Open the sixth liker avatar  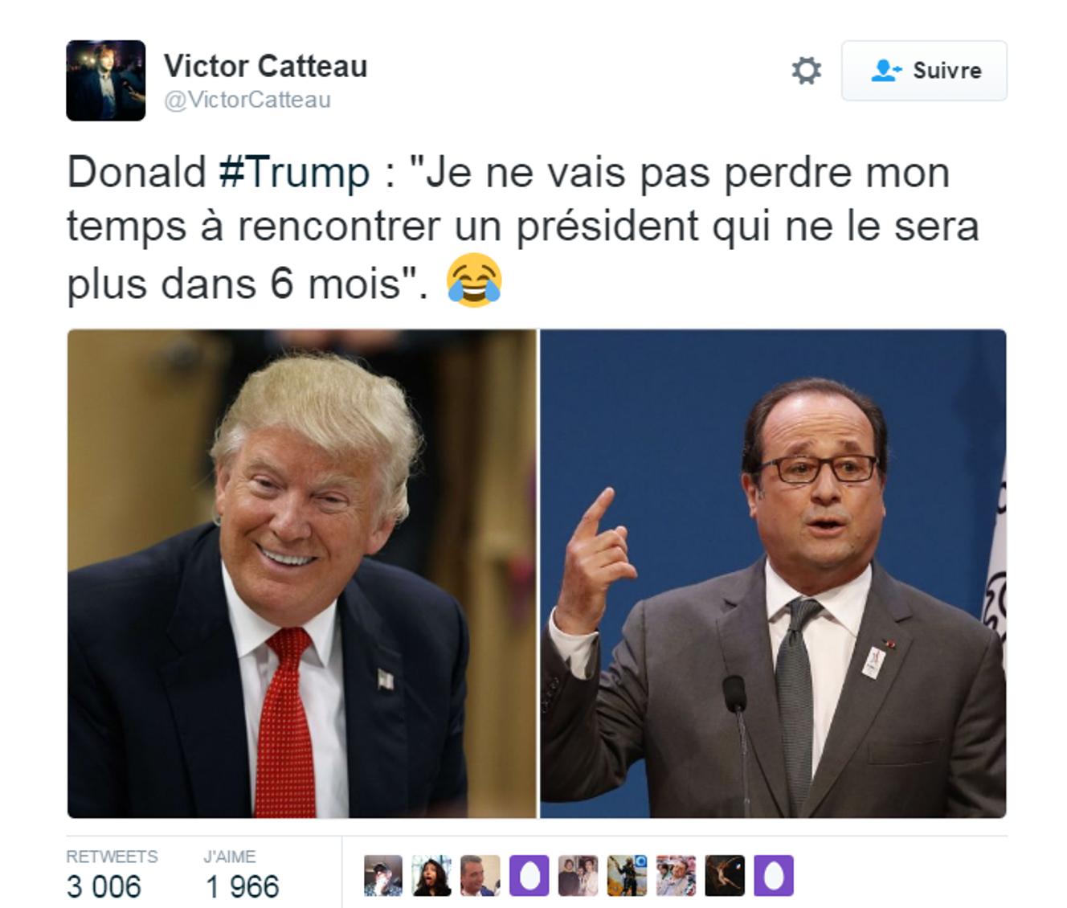click(628, 876)
